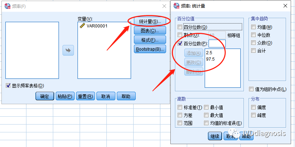Toggle the 显示频率表格 checkbox
The image size is (295, 147).
pos(9,86)
